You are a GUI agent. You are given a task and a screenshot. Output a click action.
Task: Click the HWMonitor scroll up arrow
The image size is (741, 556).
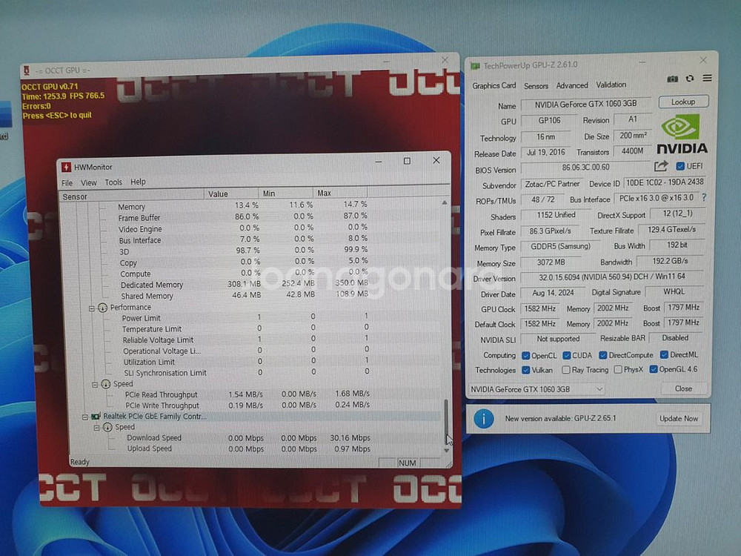(444, 203)
